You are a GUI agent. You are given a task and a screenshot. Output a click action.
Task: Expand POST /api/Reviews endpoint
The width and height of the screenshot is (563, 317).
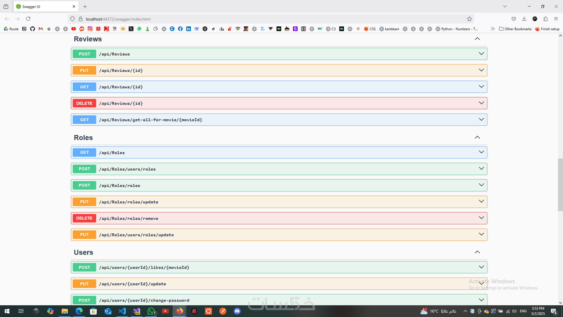[x=279, y=54]
